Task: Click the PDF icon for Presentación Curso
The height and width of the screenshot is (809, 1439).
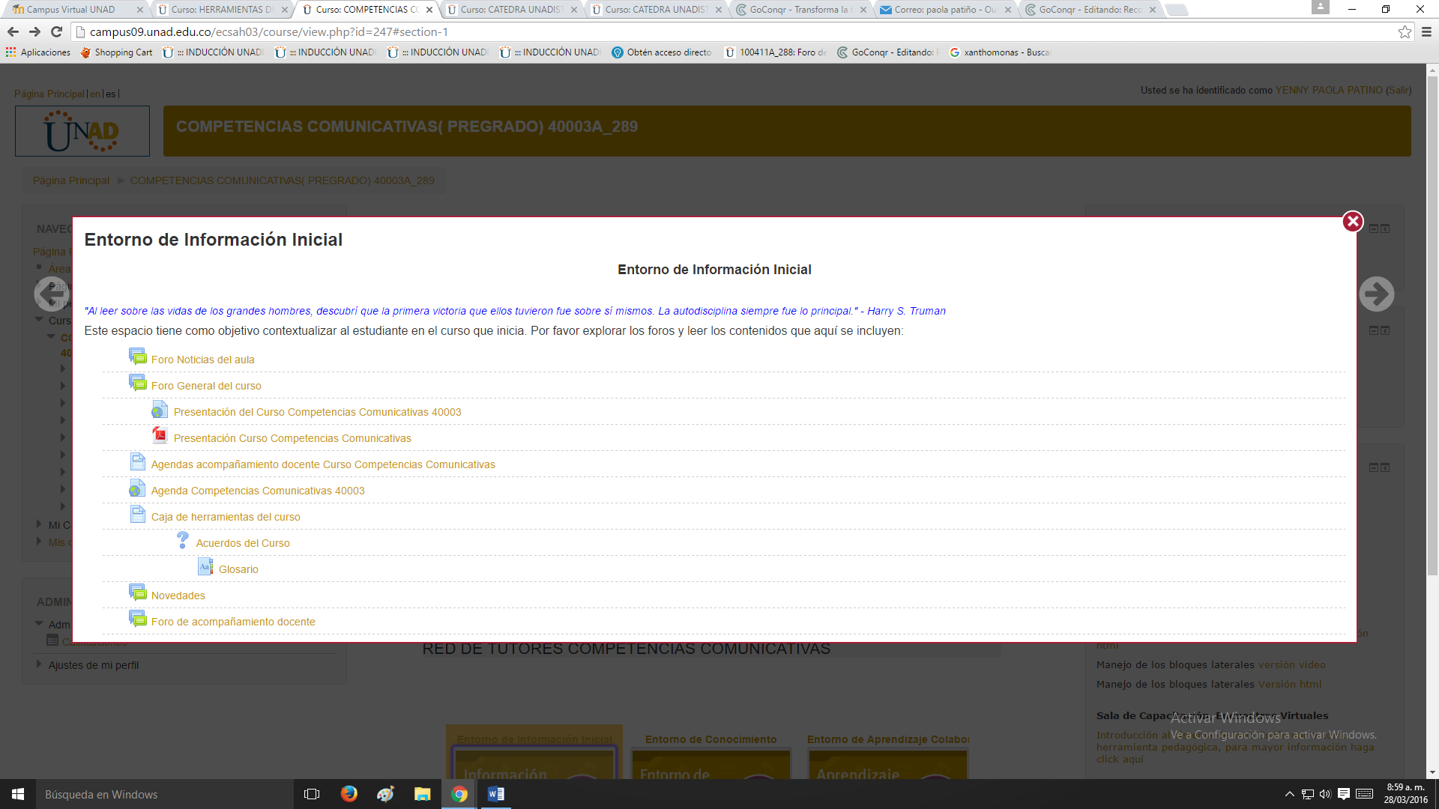Action: [160, 436]
